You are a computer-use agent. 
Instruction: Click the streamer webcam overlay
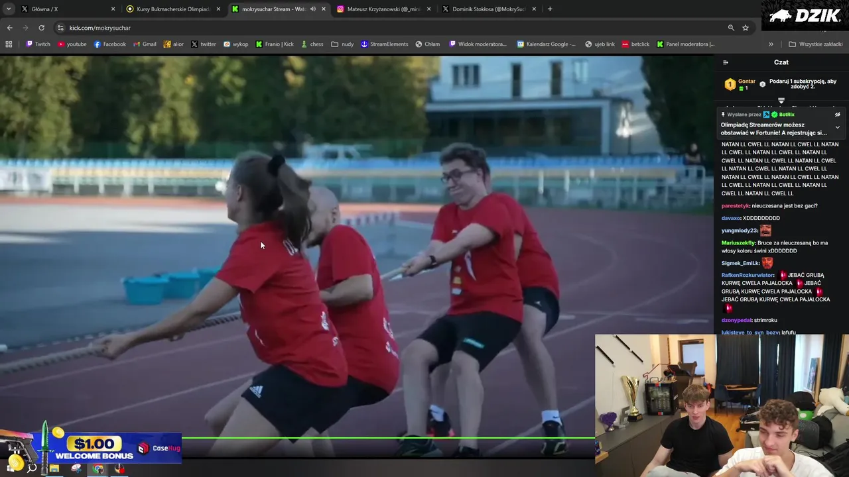[x=722, y=405]
